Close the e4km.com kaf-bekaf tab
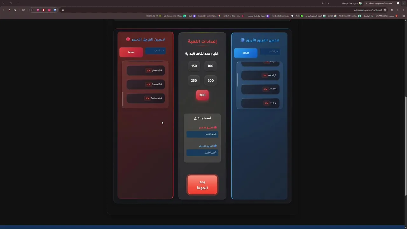Screen dimensions: 407x229 (366, 3)
